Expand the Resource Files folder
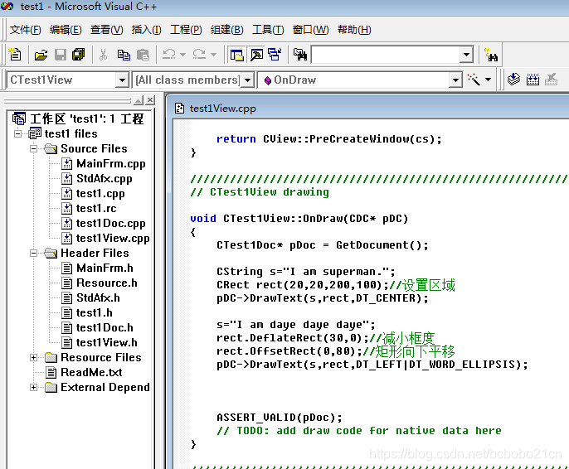569x469 pixels. (33, 358)
